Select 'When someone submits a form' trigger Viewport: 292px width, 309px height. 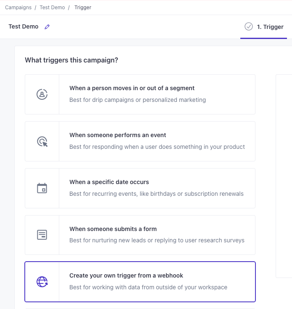tap(113, 229)
